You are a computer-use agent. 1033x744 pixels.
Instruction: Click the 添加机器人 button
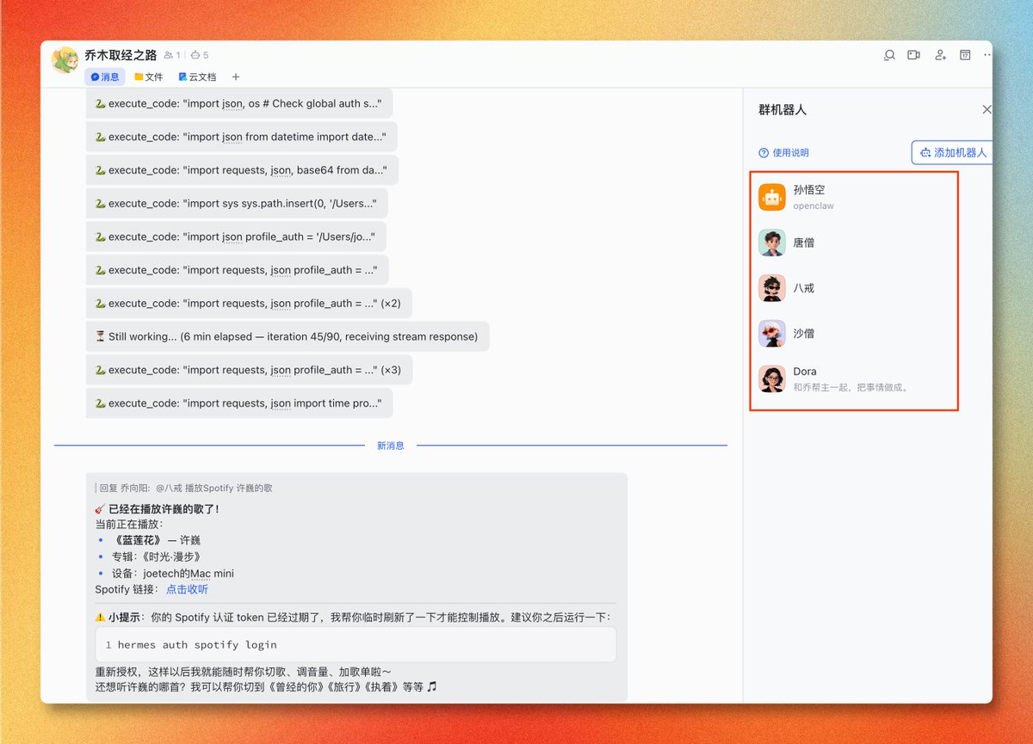tap(952, 152)
